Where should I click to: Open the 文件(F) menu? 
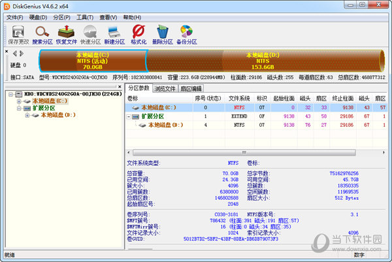tap(14, 17)
